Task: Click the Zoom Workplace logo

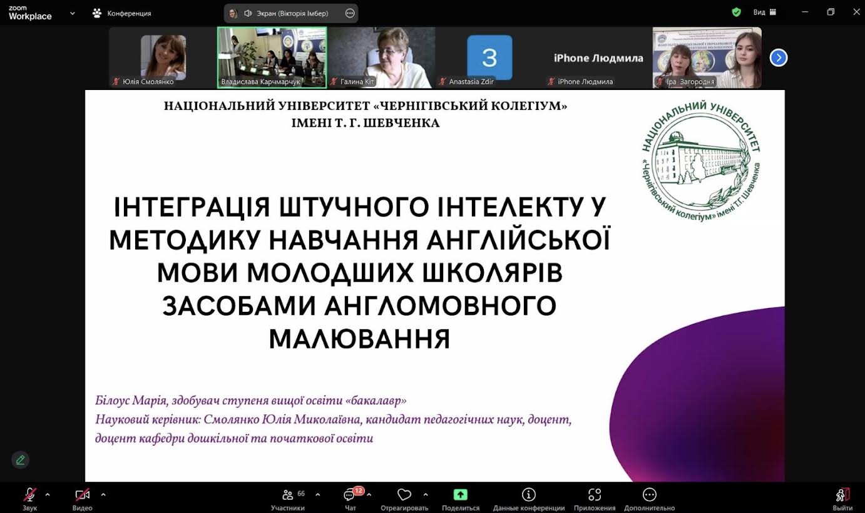Action: click(x=30, y=12)
